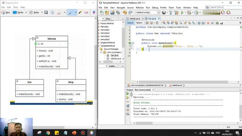Screen dimensions: 242x136
Task: Click the Redo arrow in NetBeans toolbar
Action: point(130,12)
